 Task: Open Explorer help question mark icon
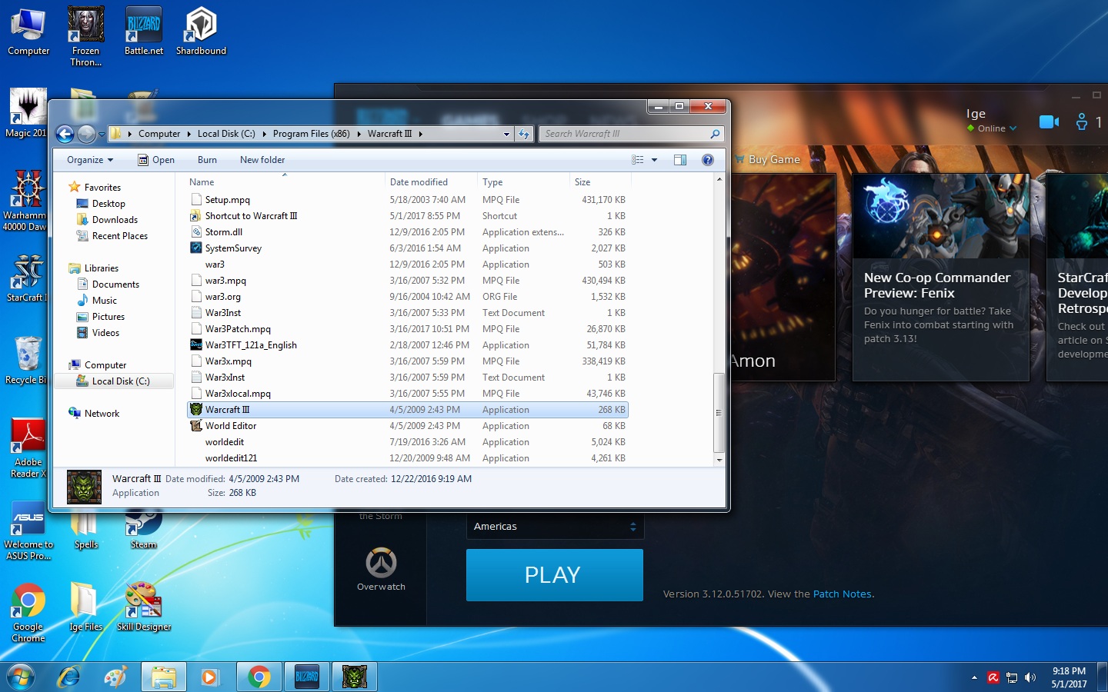tap(708, 160)
